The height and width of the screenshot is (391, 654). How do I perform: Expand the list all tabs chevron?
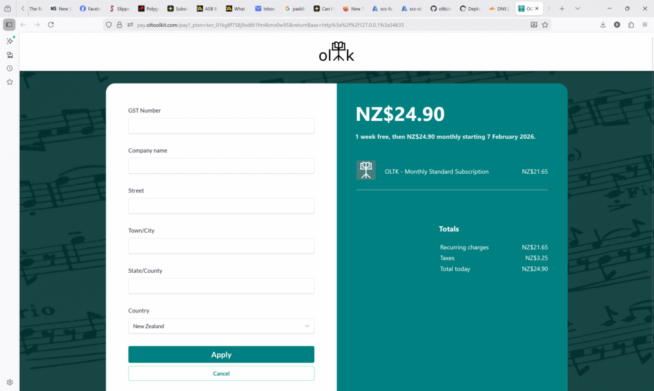[x=577, y=8]
